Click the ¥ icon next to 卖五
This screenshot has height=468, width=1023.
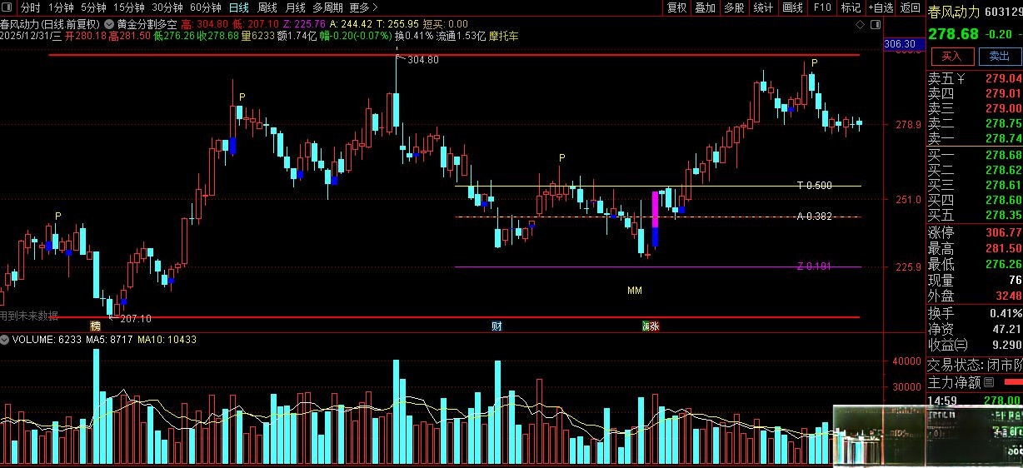(x=961, y=78)
